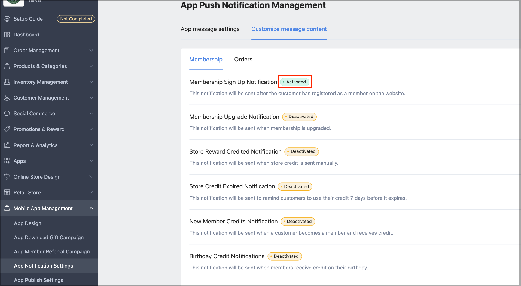The image size is (521, 286).
Task: Open App Member Referral Campaign
Action: click(x=52, y=251)
